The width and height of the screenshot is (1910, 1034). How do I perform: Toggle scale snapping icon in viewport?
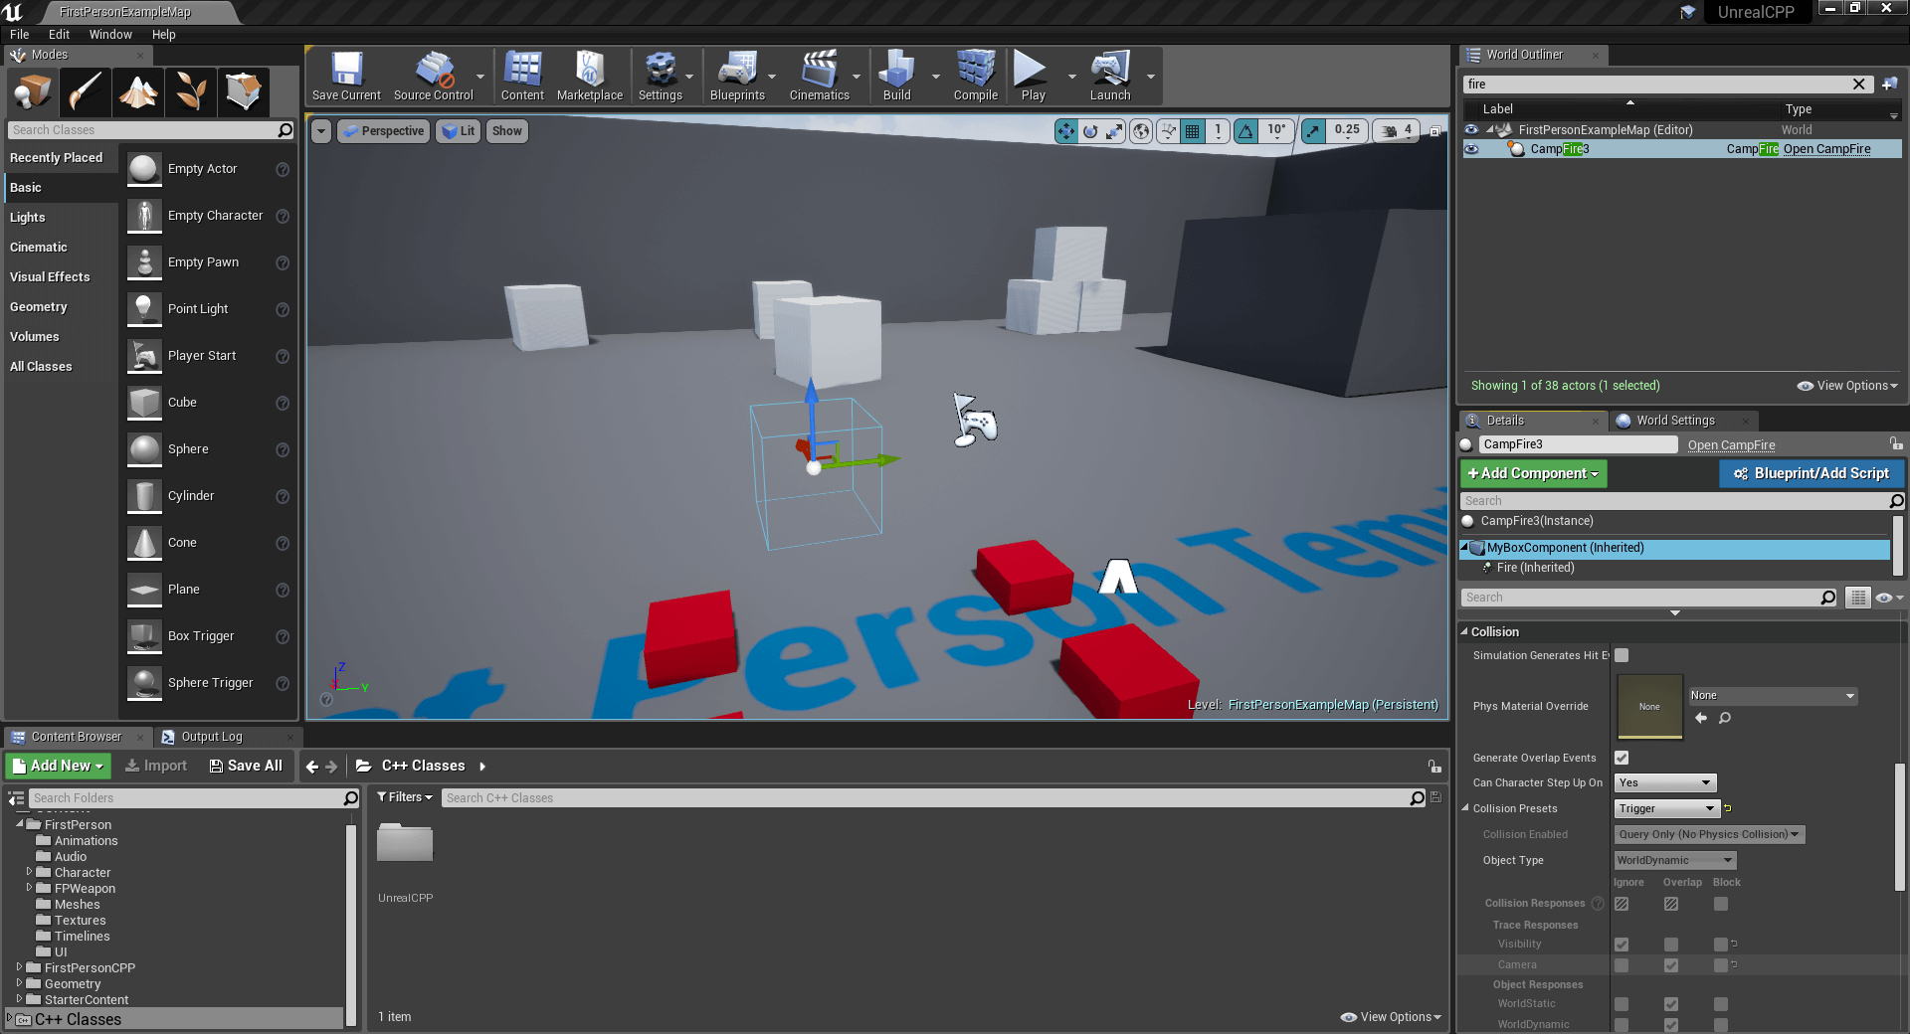point(1314,131)
